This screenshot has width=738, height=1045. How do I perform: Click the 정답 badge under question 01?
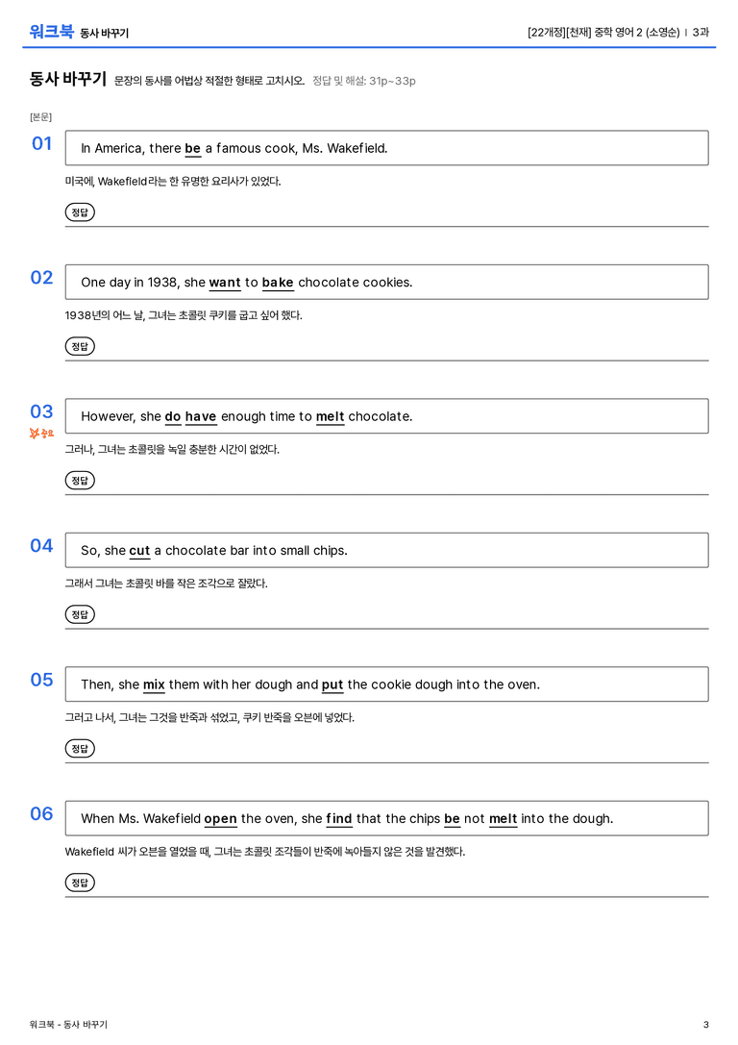[x=80, y=211]
